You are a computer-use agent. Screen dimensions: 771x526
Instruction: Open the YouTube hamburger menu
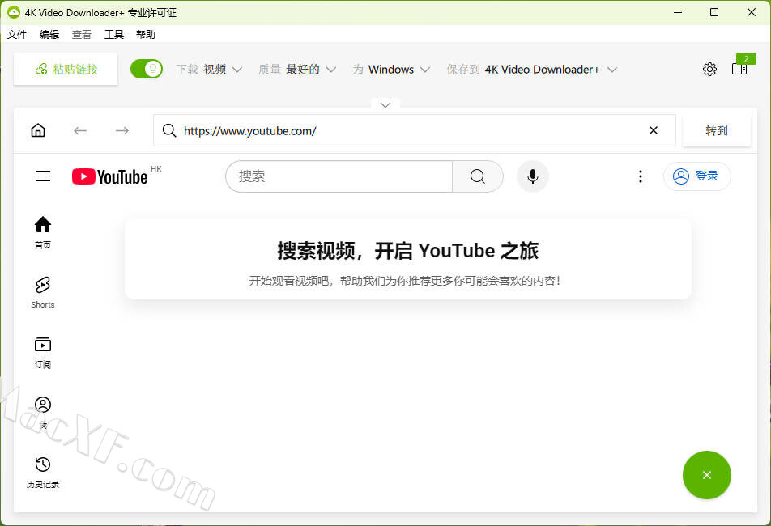point(43,176)
